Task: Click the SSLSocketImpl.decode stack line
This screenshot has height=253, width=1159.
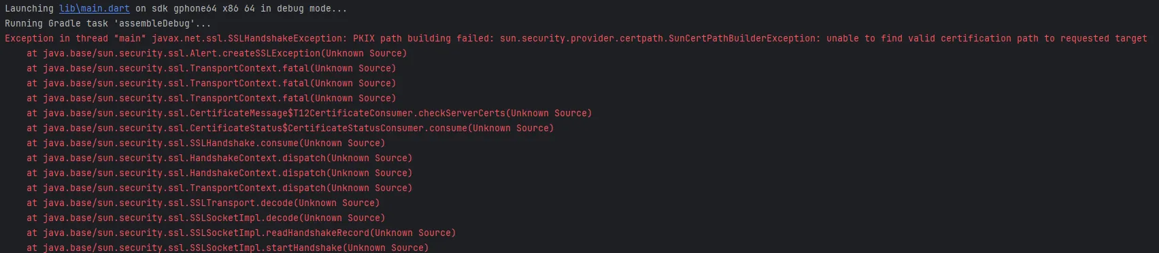Action: 206,218
